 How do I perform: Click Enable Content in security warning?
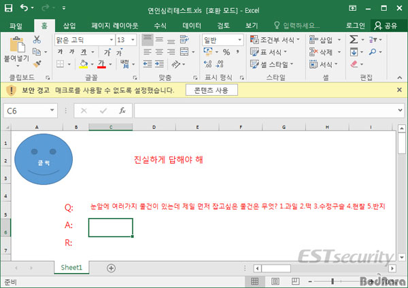[211, 90]
